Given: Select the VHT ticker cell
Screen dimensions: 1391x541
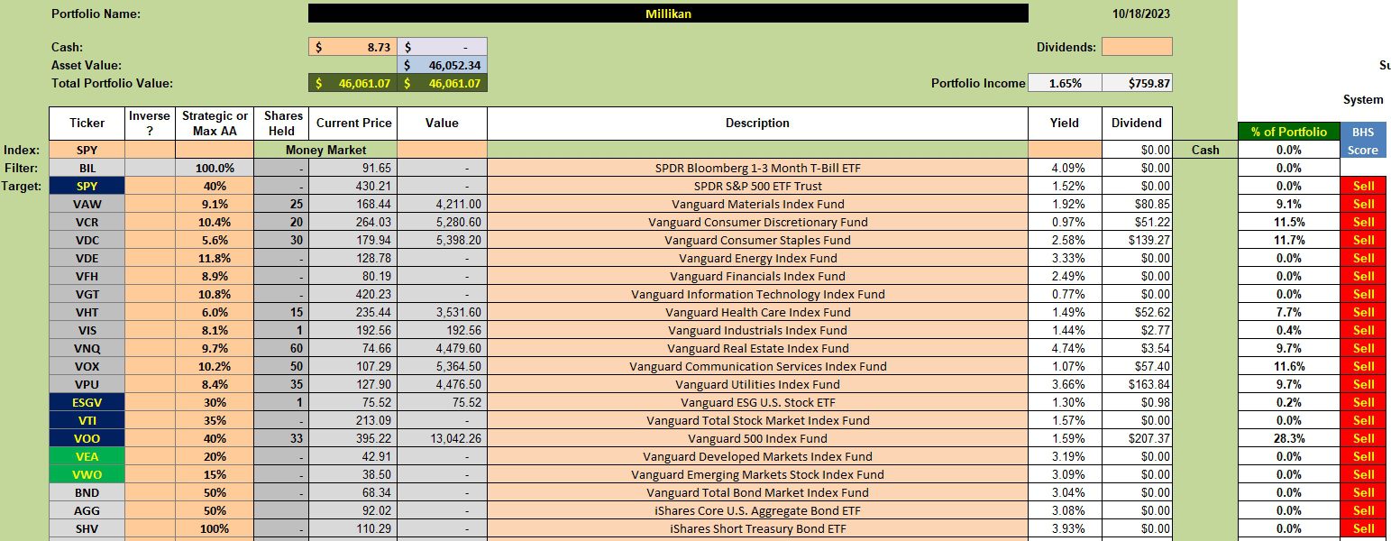Looking at the screenshot, I should click(87, 312).
